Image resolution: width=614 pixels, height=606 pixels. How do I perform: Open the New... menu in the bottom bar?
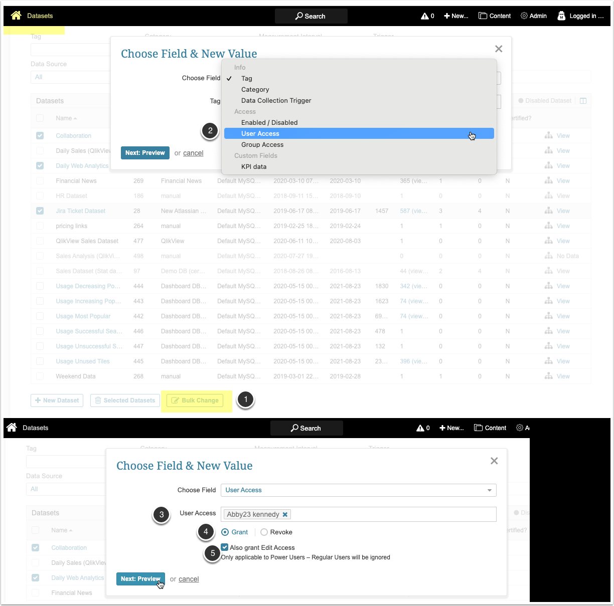451,428
